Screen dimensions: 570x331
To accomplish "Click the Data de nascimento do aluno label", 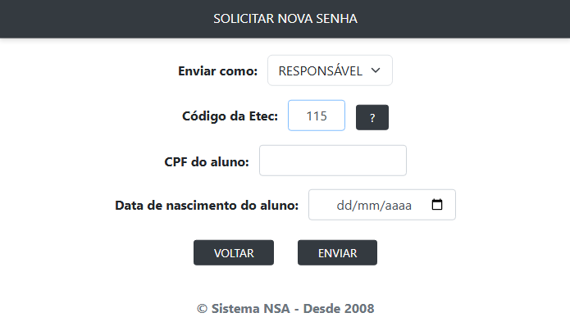I will (207, 205).
